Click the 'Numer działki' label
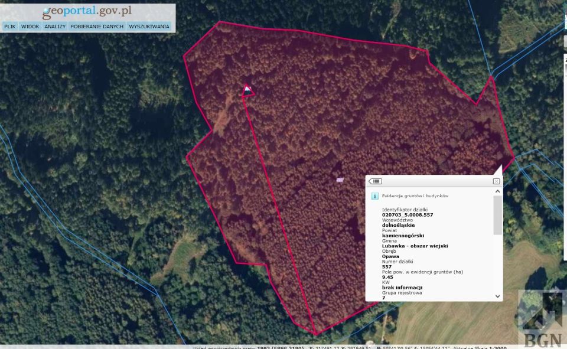 coord(397,262)
